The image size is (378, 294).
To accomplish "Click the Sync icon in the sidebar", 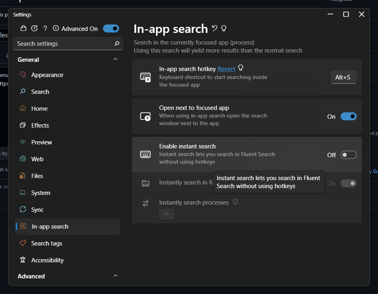I will [x=22, y=209].
